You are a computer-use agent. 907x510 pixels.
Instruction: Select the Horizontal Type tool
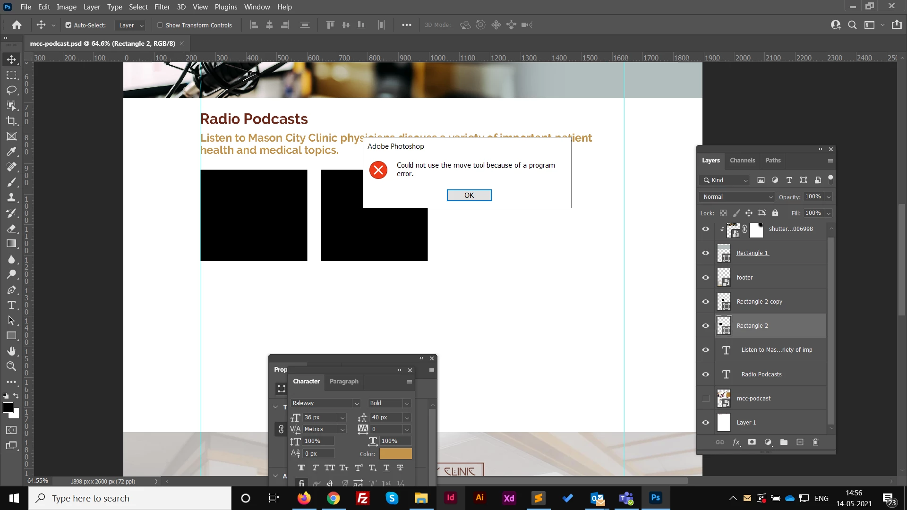pos(11,305)
